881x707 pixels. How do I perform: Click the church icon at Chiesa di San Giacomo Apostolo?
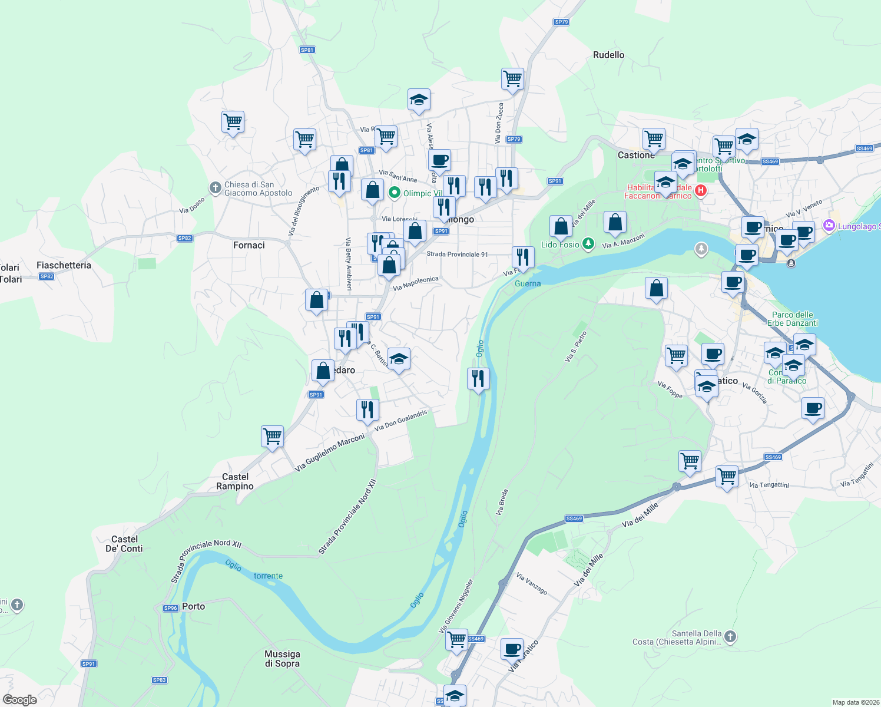pos(216,187)
